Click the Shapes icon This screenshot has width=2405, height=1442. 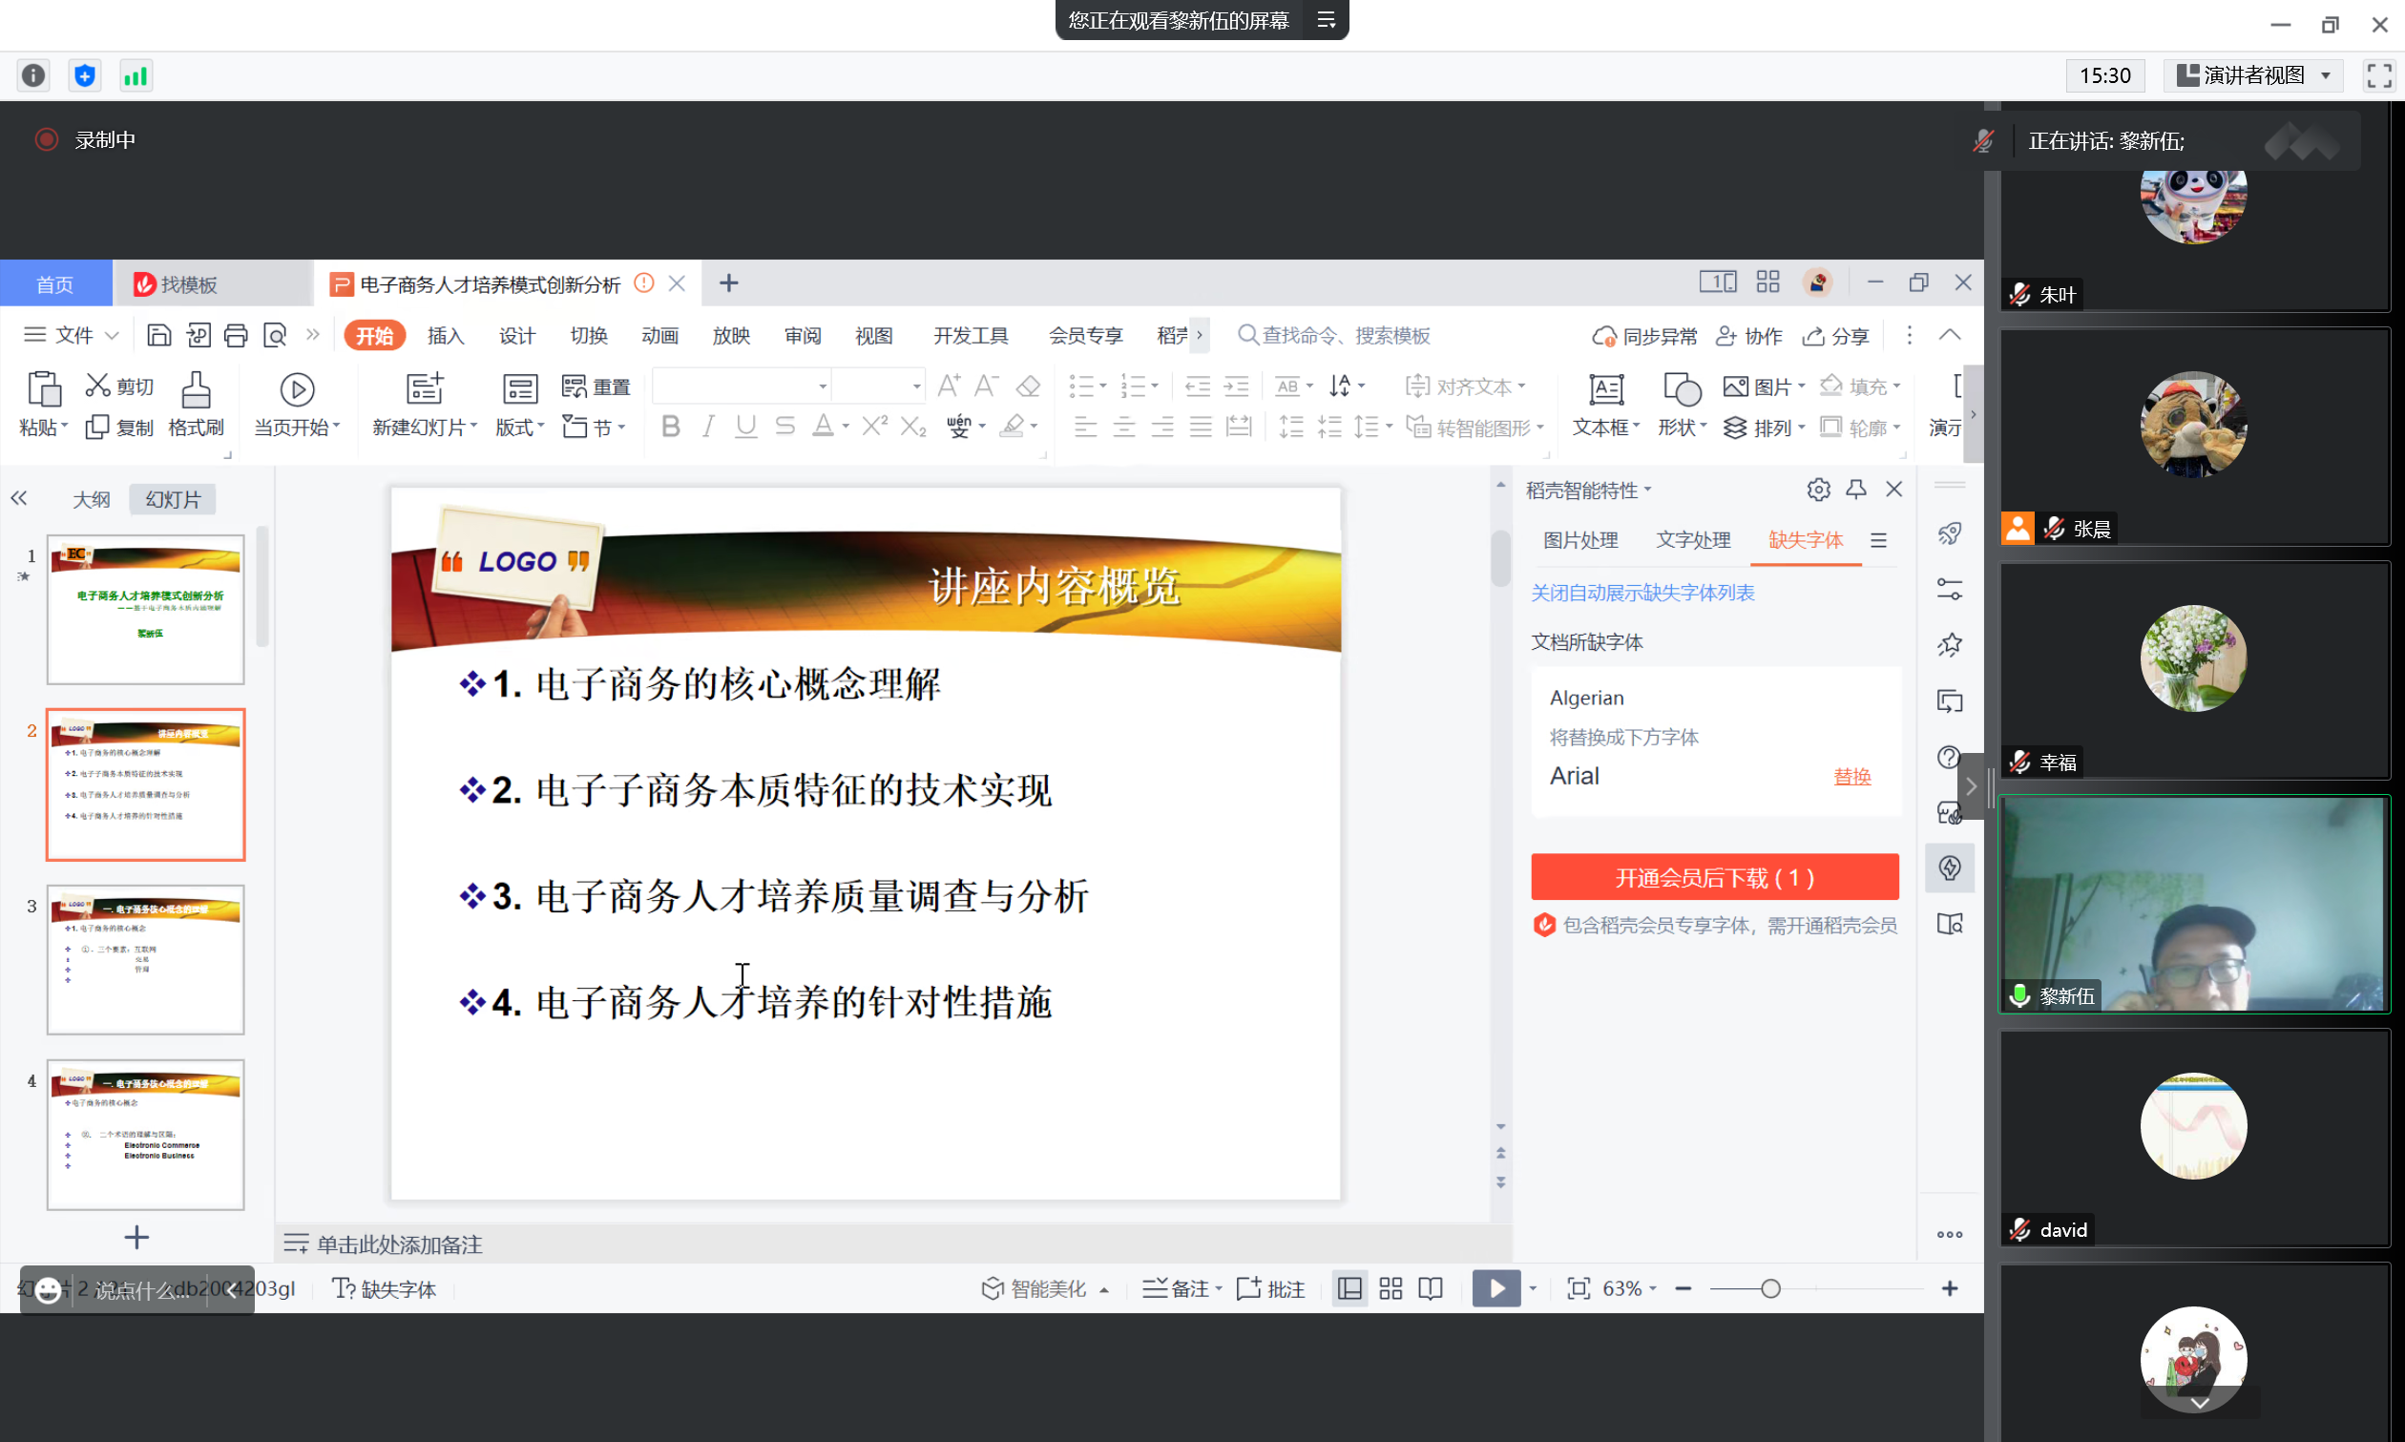point(1682,388)
